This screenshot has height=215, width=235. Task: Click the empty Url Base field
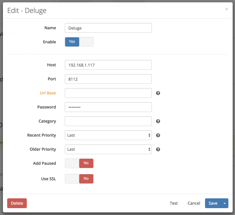(x=108, y=93)
